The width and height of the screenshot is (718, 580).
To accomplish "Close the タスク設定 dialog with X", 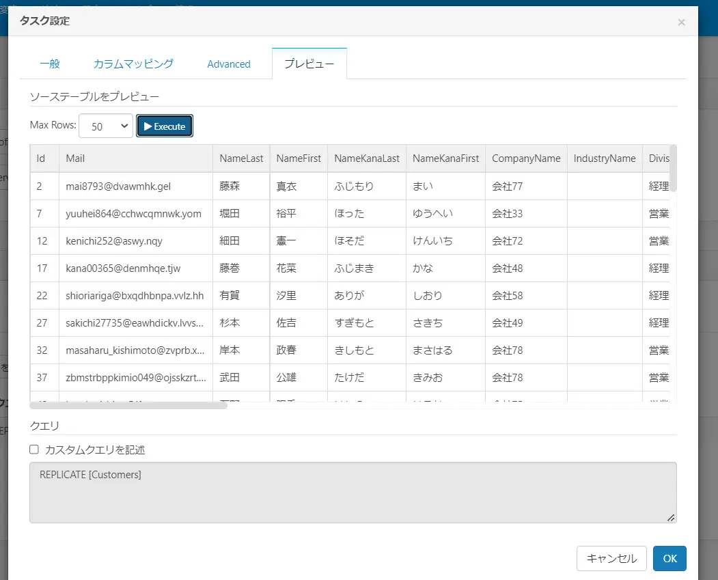I will click(x=681, y=22).
